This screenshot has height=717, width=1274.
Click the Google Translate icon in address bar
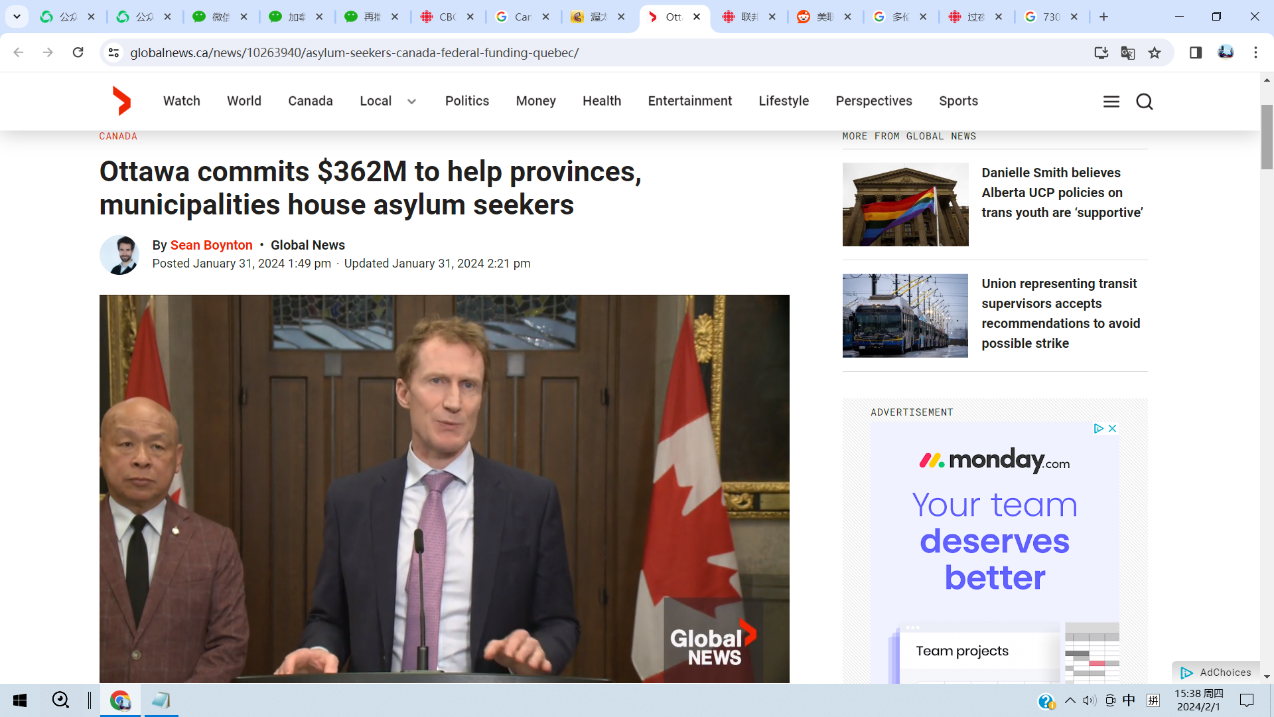(1127, 52)
